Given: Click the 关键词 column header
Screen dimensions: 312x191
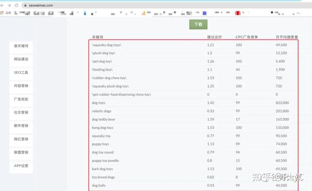Looking at the screenshot, I should tap(98, 37).
